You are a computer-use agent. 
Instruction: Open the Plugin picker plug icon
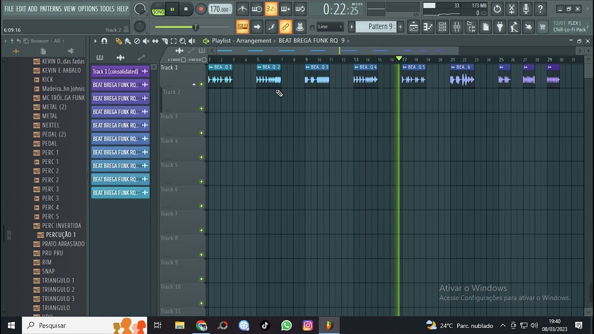point(500,27)
